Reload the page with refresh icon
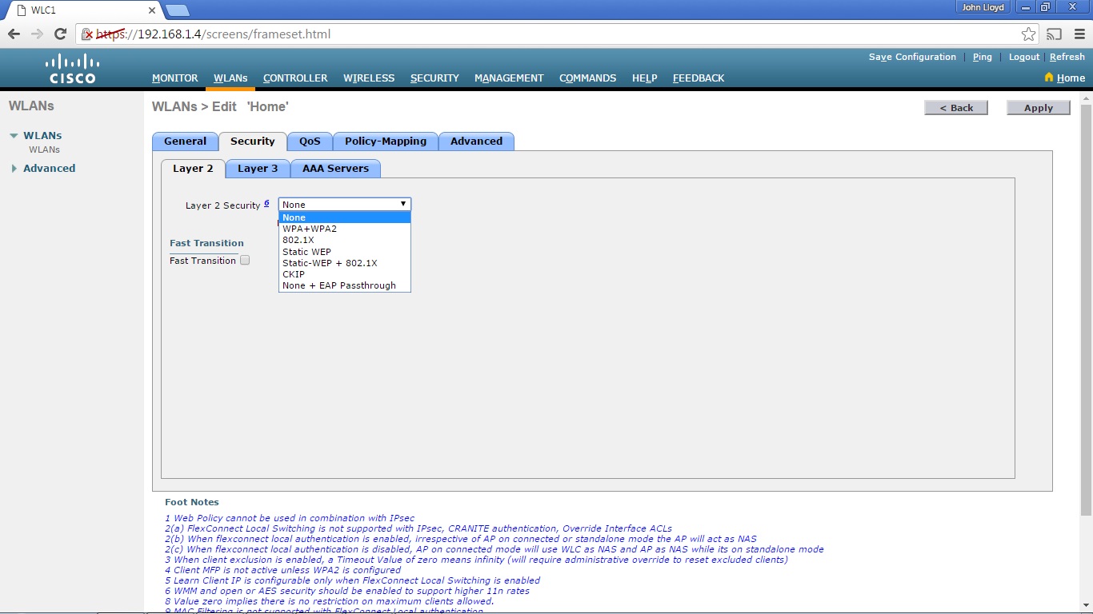The height and width of the screenshot is (614, 1093). [x=60, y=34]
